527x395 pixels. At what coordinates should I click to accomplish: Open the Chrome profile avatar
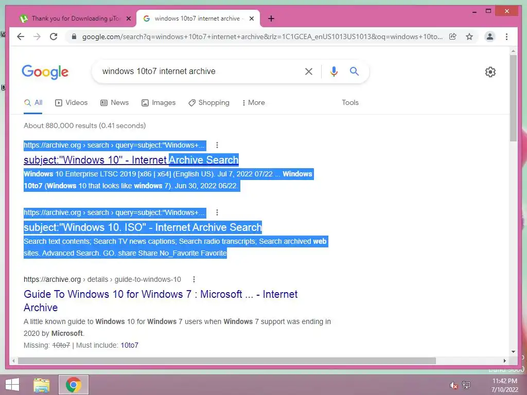490,37
